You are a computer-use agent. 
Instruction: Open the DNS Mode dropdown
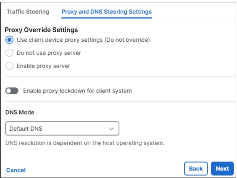(x=62, y=128)
